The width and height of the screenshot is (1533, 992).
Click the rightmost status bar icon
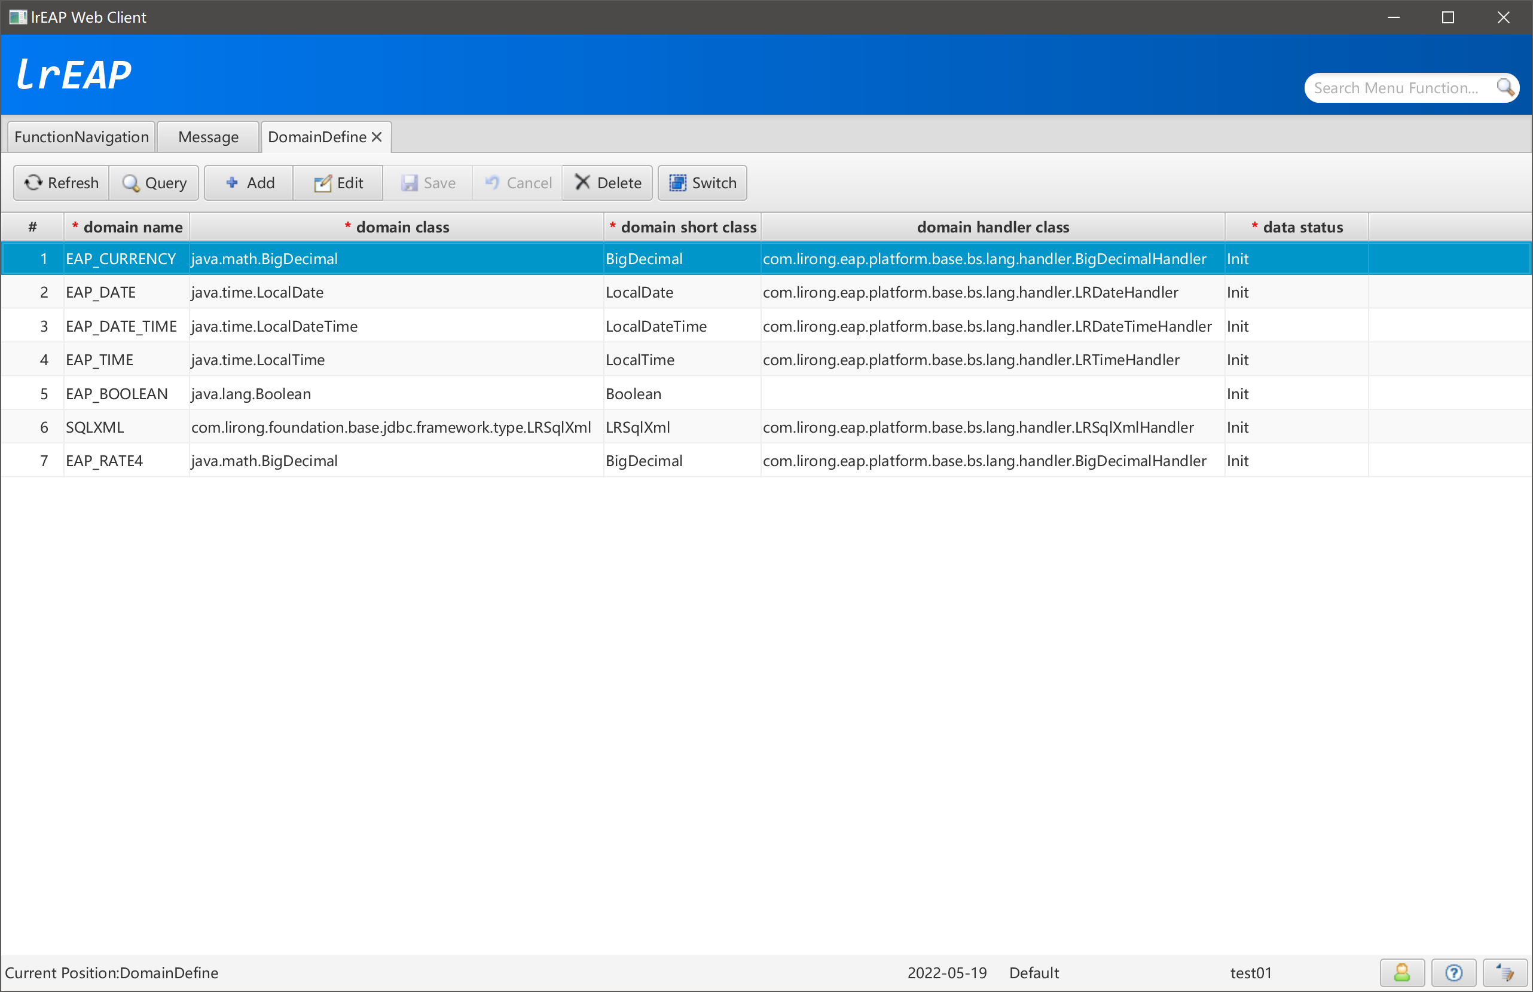(x=1505, y=972)
